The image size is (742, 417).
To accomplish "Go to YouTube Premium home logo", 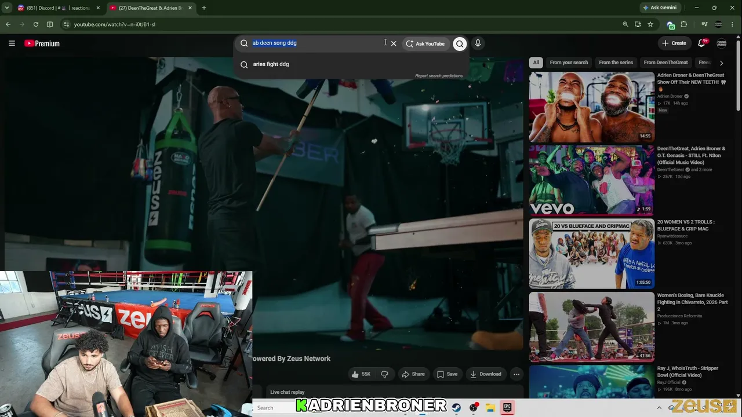I will click(x=42, y=43).
